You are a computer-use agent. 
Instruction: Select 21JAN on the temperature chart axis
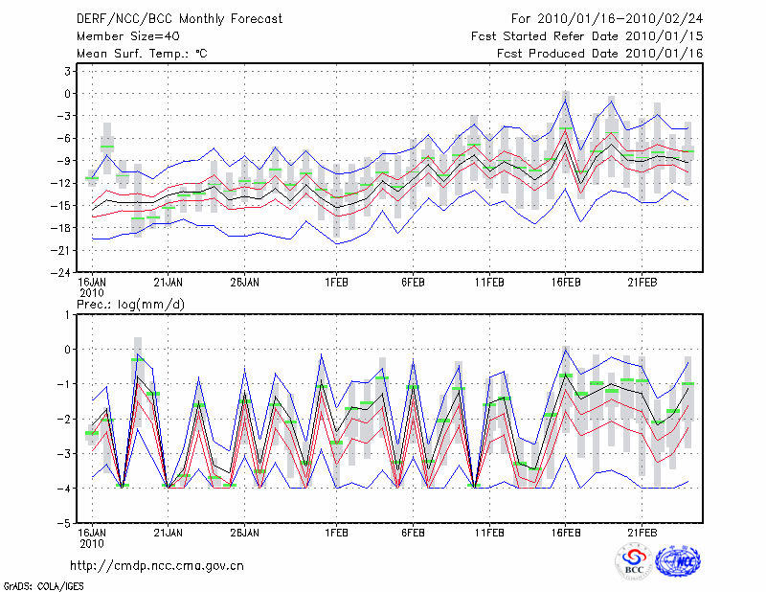pyautogui.click(x=169, y=283)
